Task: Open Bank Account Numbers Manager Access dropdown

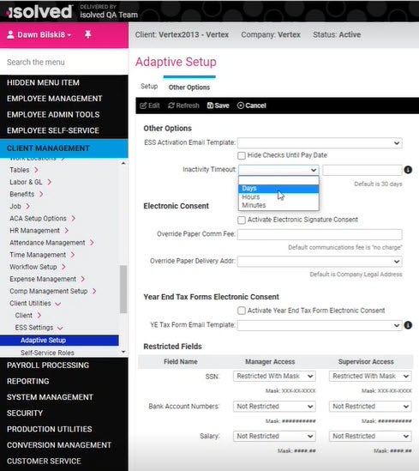Action: point(274,407)
